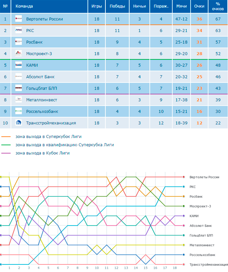This screenshot has height=272, width=228.
Task: Click legend text зона выхода в Кубок Лиги
Action: [x=43, y=153]
